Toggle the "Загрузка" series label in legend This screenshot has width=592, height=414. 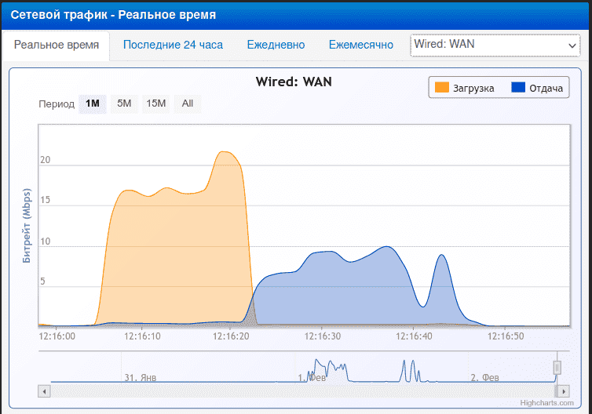(x=473, y=88)
